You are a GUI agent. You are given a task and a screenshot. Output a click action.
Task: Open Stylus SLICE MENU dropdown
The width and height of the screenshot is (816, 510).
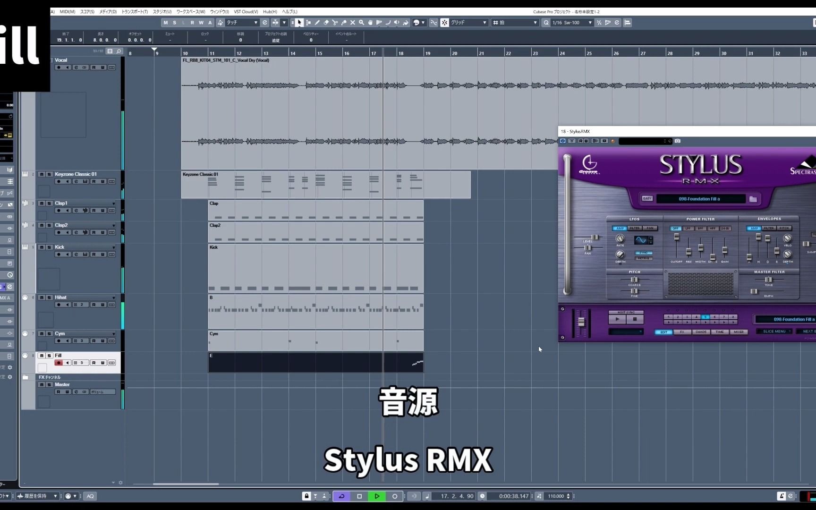coord(774,331)
